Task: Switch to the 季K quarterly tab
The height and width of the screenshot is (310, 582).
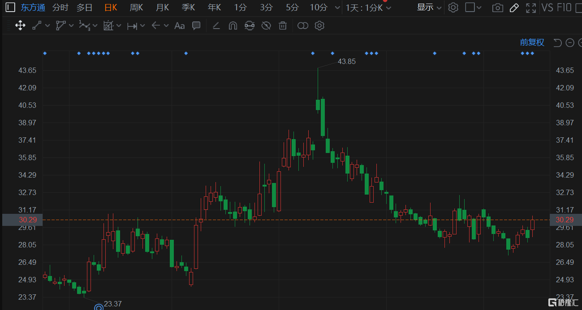Action: (x=188, y=7)
